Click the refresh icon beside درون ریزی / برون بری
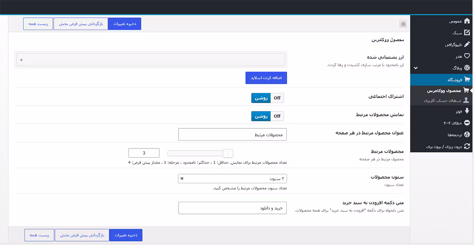 pos(467,146)
